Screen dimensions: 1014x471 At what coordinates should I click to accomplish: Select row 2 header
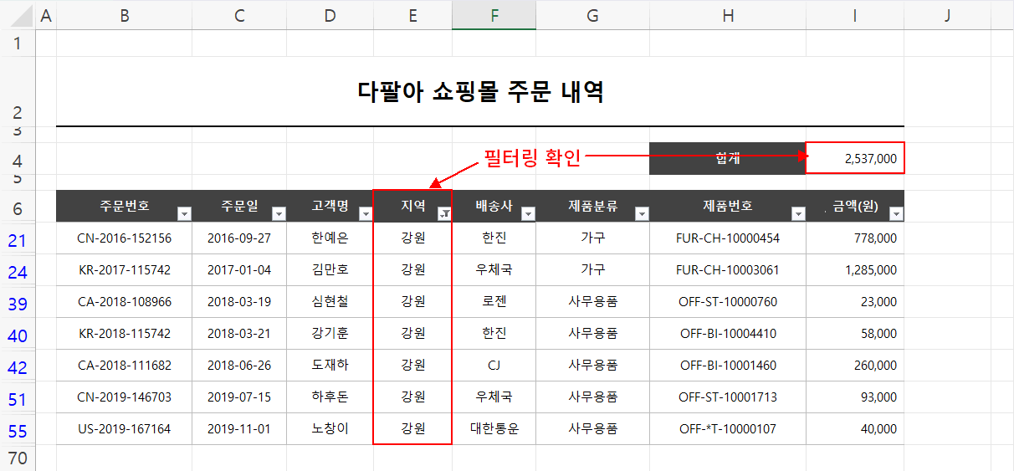(x=18, y=92)
